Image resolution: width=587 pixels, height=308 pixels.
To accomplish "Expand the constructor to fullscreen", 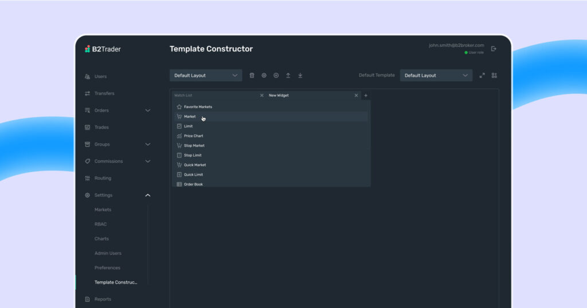I will 482,76.
